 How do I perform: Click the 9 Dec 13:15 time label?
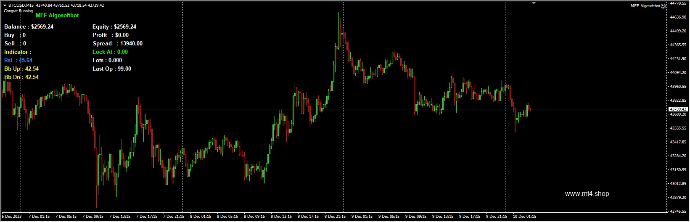[443, 217]
